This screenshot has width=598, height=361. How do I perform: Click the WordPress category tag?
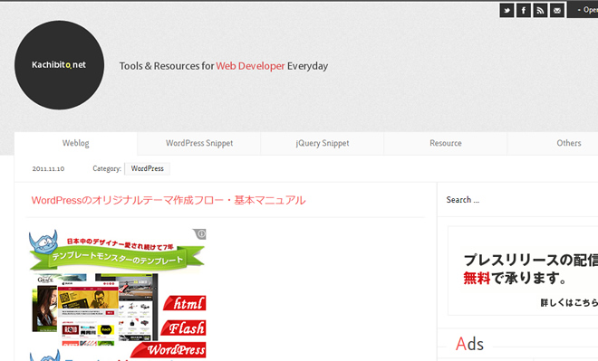coord(147,168)
